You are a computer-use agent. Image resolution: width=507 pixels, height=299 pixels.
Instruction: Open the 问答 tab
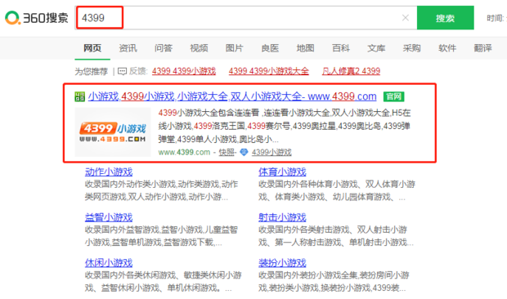coord(164,48)
